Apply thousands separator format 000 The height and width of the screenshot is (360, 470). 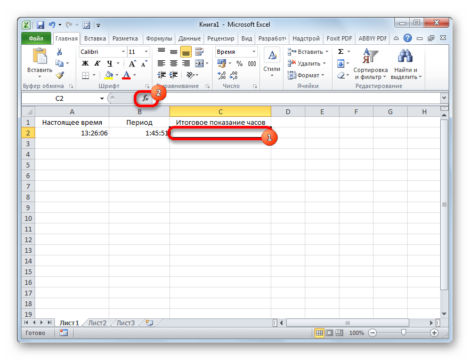[252, 63]
